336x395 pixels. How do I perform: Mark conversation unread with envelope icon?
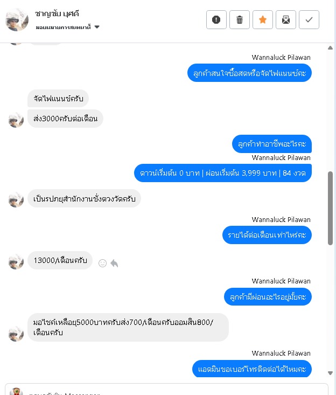[x=286, y=19]
